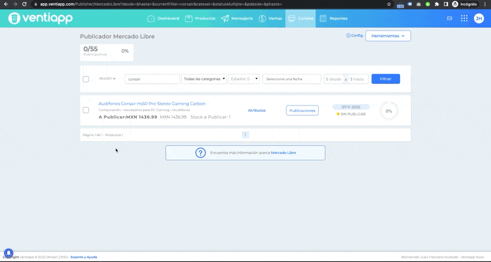The height and width of the screenshot is (262, 491).
Task: Open Audifonos Corsair Hs50 Pro product link
Action: [x=152, y=103]
